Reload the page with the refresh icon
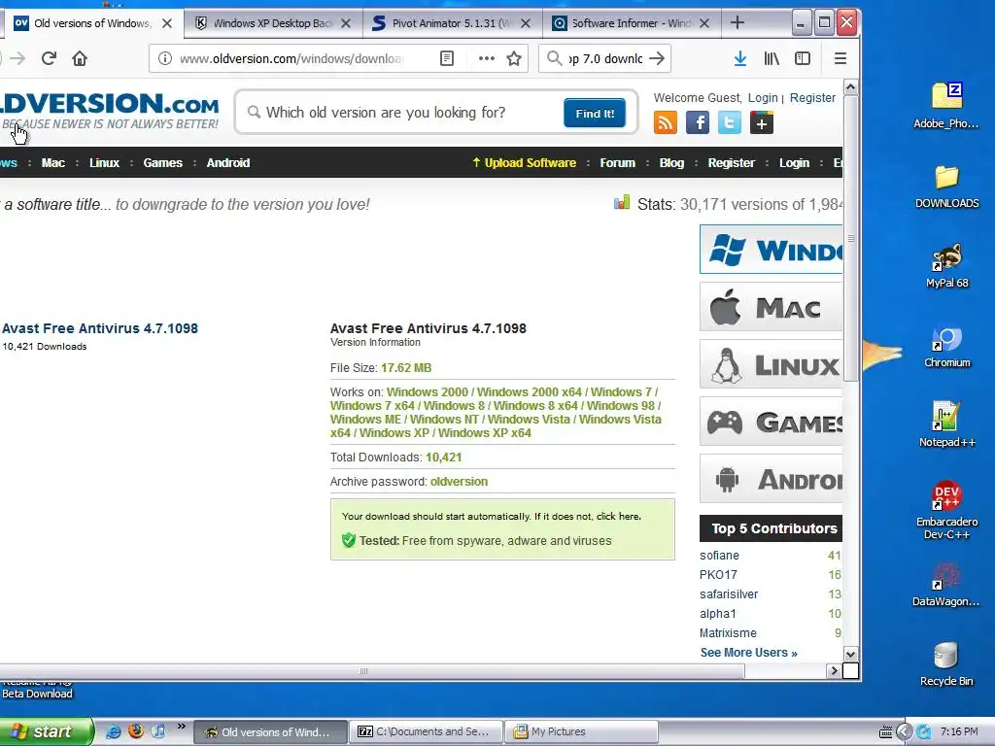995x746 pixels. coord(49,58)
